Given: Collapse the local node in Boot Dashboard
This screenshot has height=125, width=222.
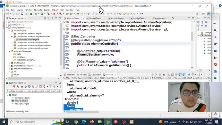Looking at the screenshot, I should coord(8,95).
